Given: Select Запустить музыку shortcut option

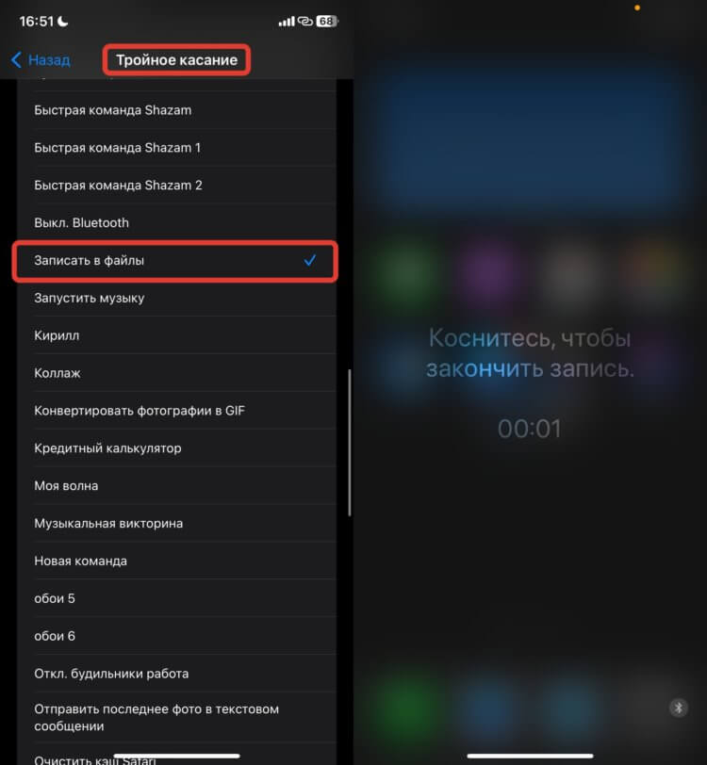Looking at the screenshot, I should point(177,298).
